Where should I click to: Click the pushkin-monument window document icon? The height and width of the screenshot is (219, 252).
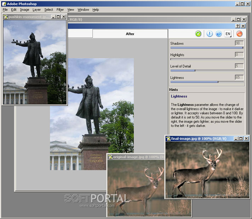click(x=6, y=17)
